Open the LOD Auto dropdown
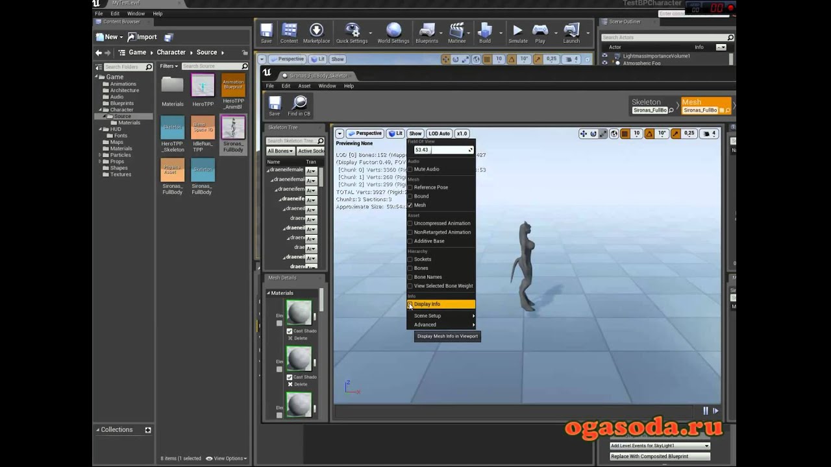Screen dimensions: 831x467 pos(439,134)
